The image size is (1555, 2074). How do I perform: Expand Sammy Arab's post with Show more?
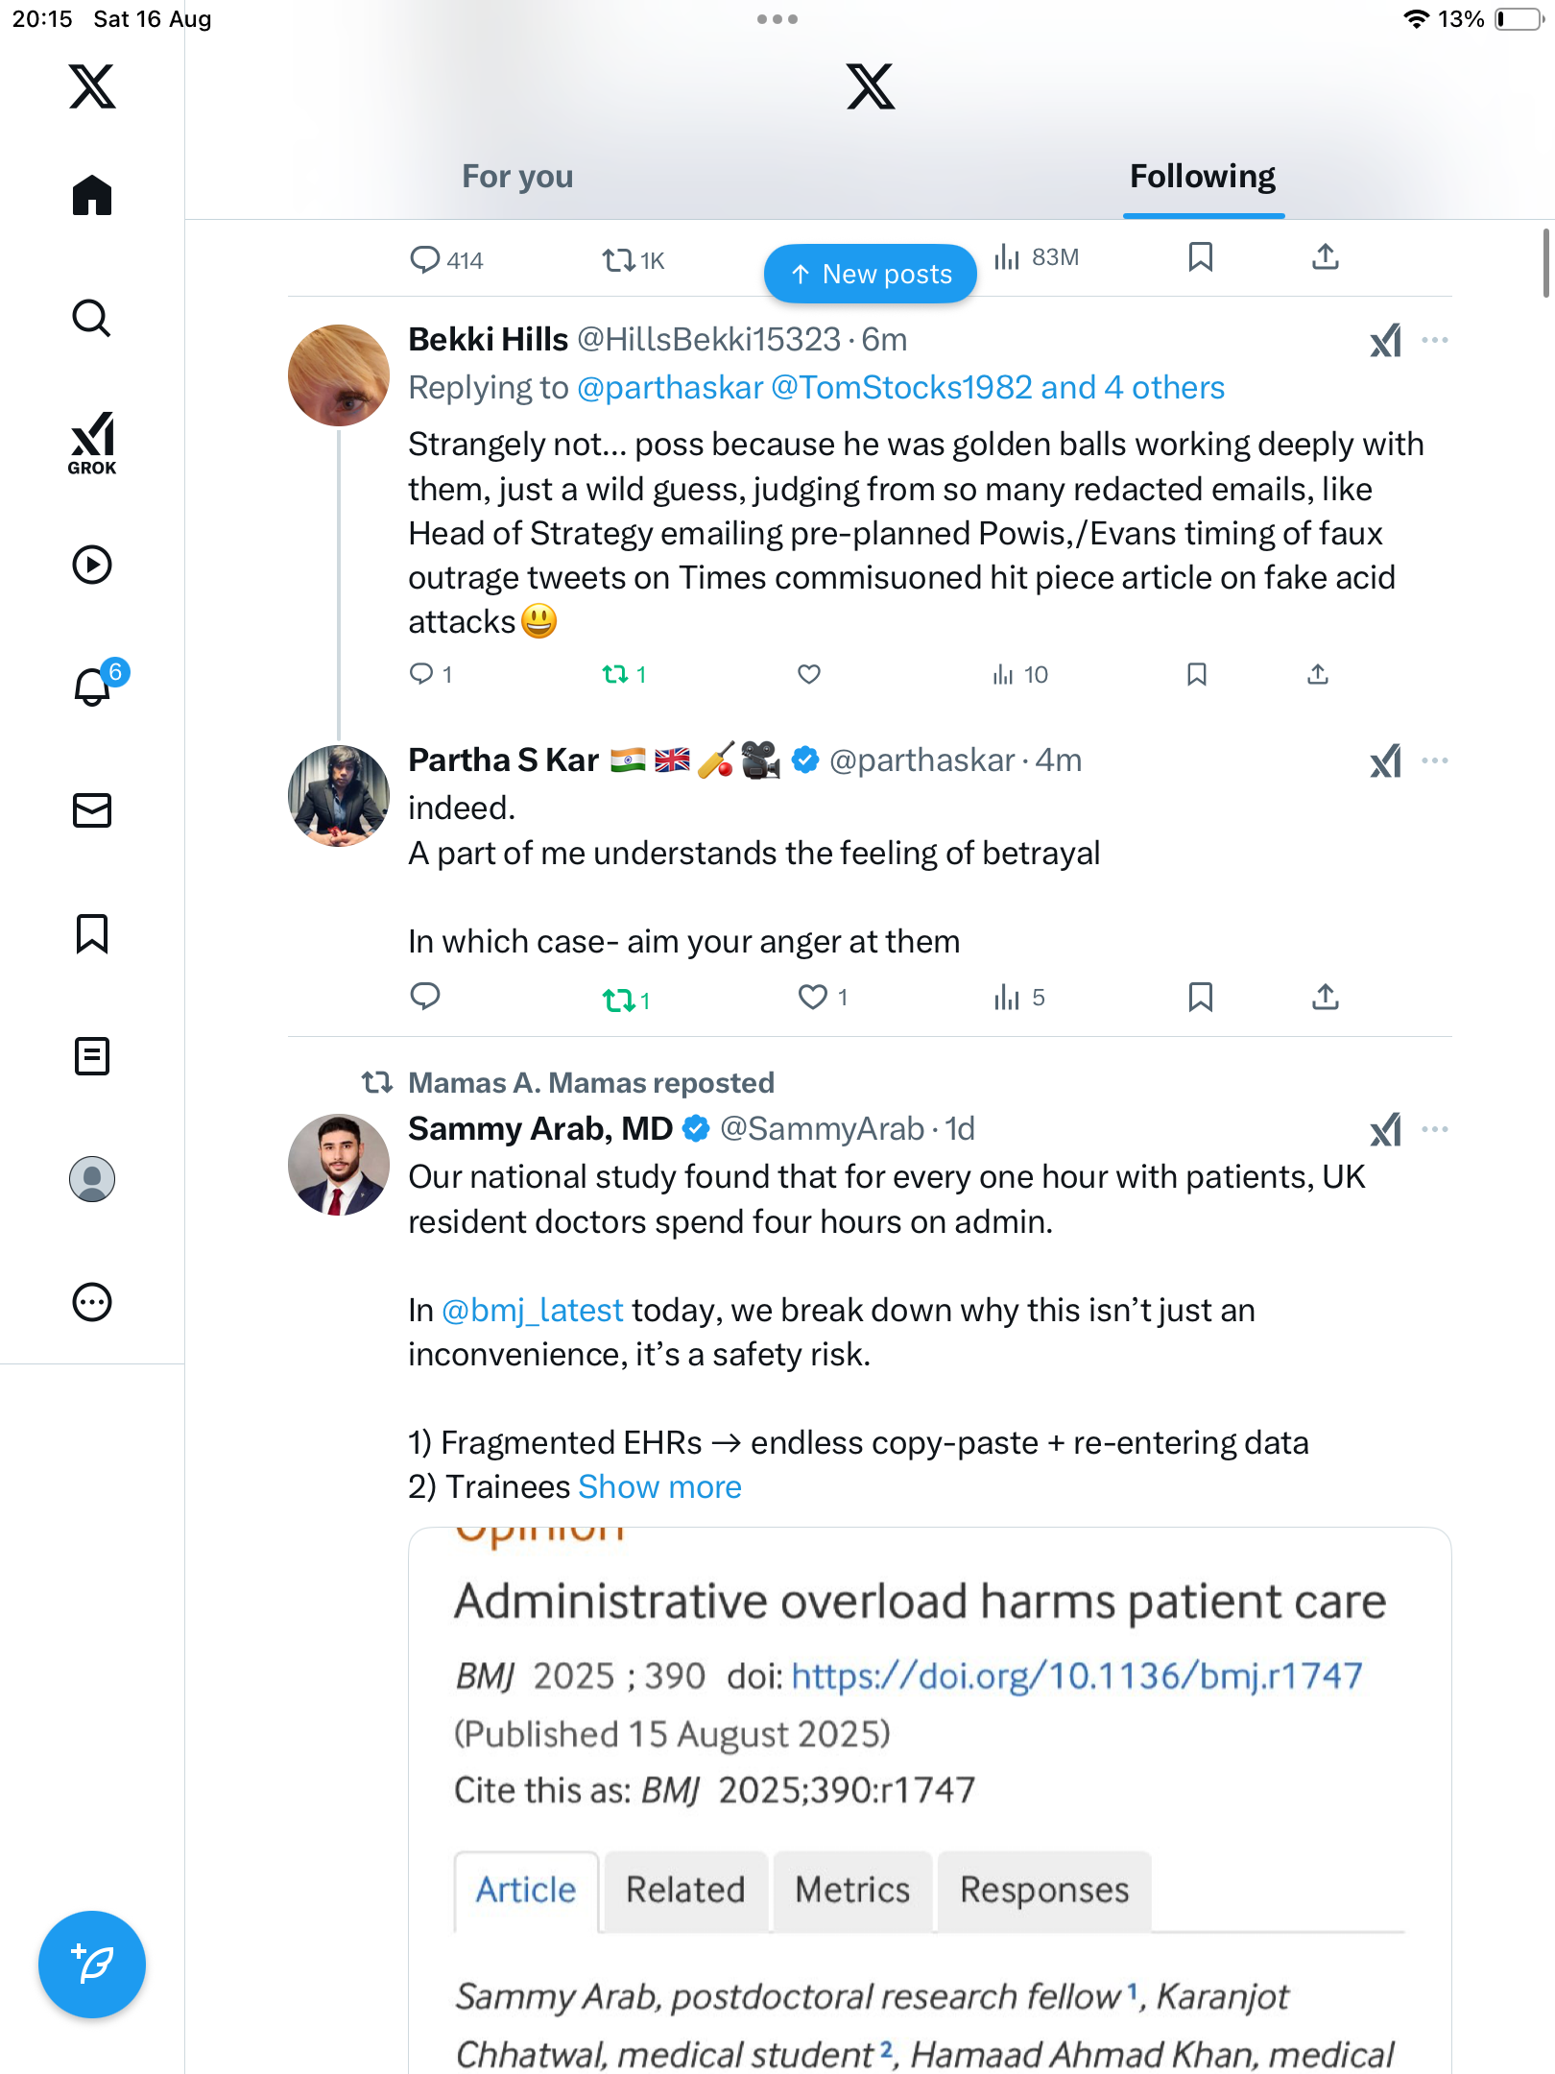659,1486
